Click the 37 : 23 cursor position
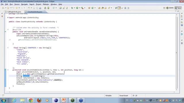The height and width of the screenshot is (103, 184). [x=135, y=96]
